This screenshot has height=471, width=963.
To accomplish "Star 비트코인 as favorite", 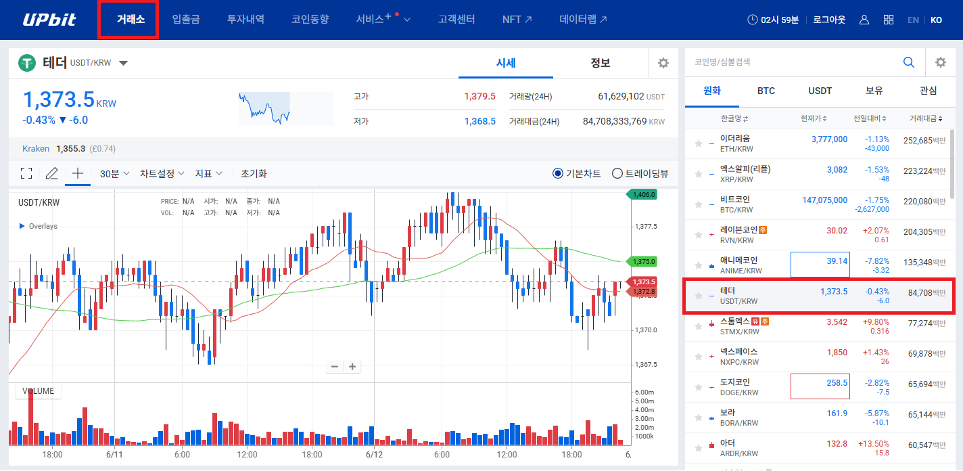I will 699,204.
